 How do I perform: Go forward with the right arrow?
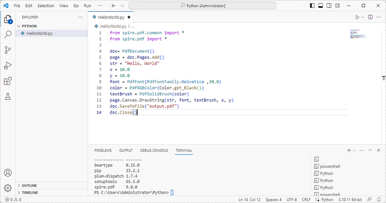[122, 6]
